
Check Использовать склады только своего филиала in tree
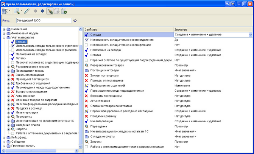click(x=12, y=50)
